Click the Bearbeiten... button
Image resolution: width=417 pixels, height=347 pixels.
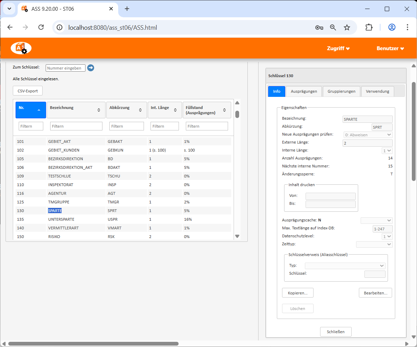pyautogui.click(x=375, y=293)
